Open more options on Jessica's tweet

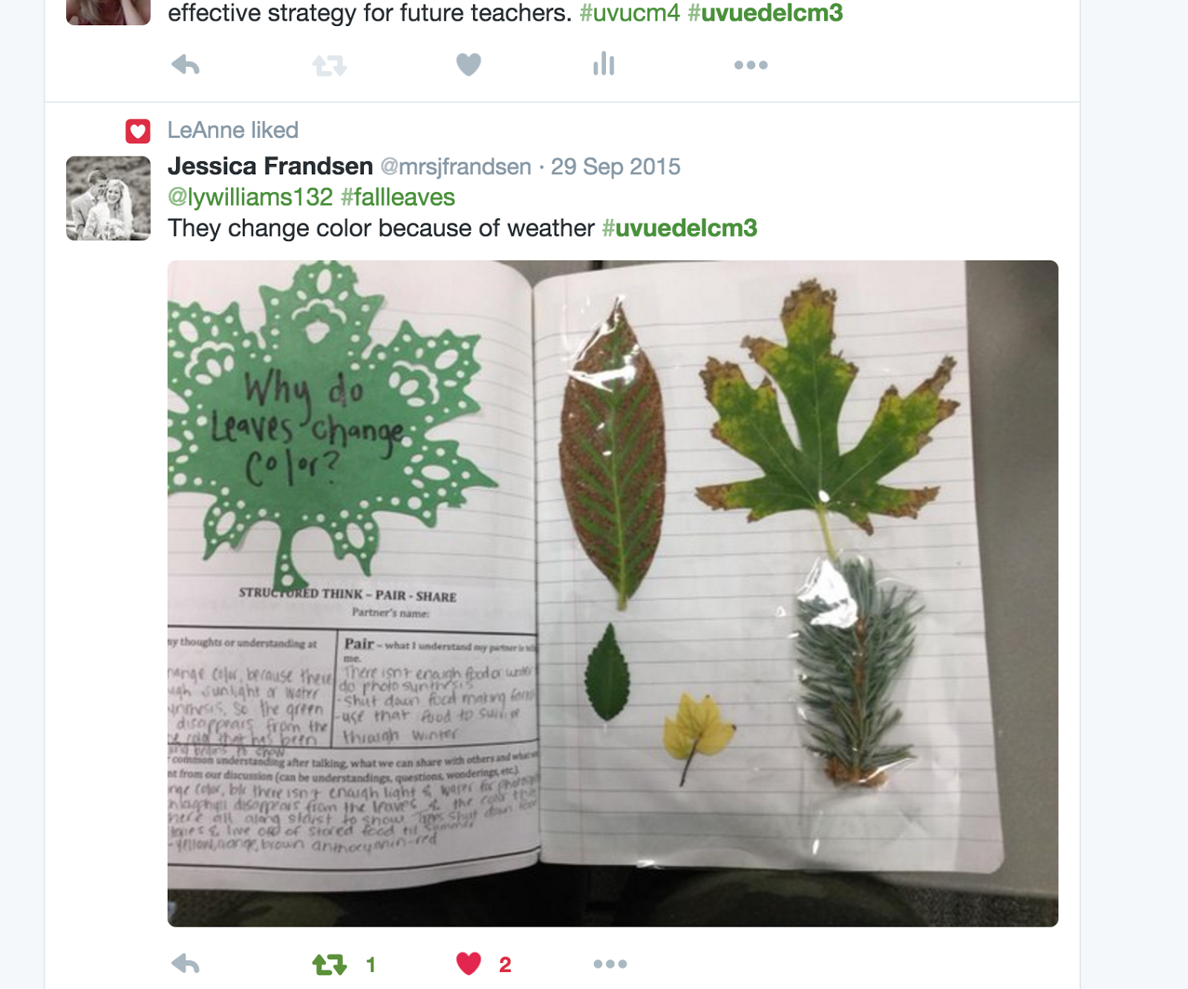pos(610,965)
